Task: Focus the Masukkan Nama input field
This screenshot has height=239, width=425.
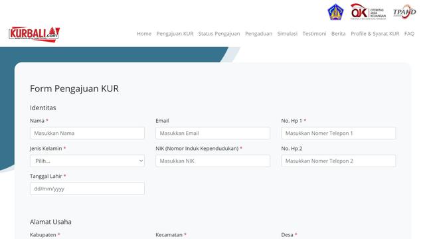Action: (x=87, y=133)
